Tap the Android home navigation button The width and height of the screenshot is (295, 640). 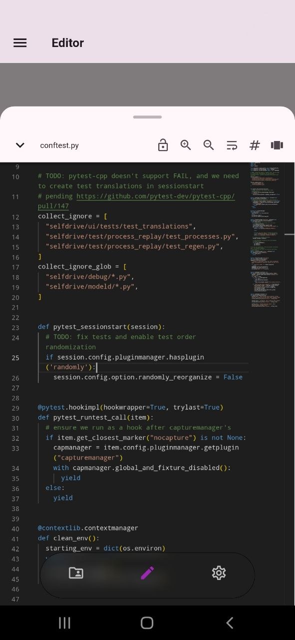[x=147, y=622]
